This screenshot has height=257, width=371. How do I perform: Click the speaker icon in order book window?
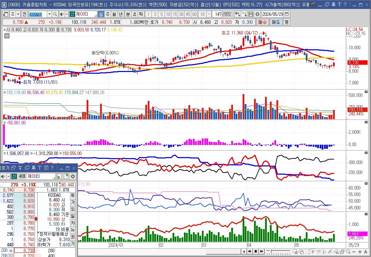[3, 176]
